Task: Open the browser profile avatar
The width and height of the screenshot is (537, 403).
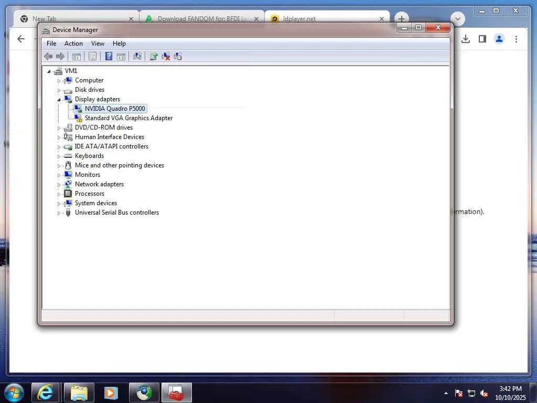Action: tap(499, 39)
